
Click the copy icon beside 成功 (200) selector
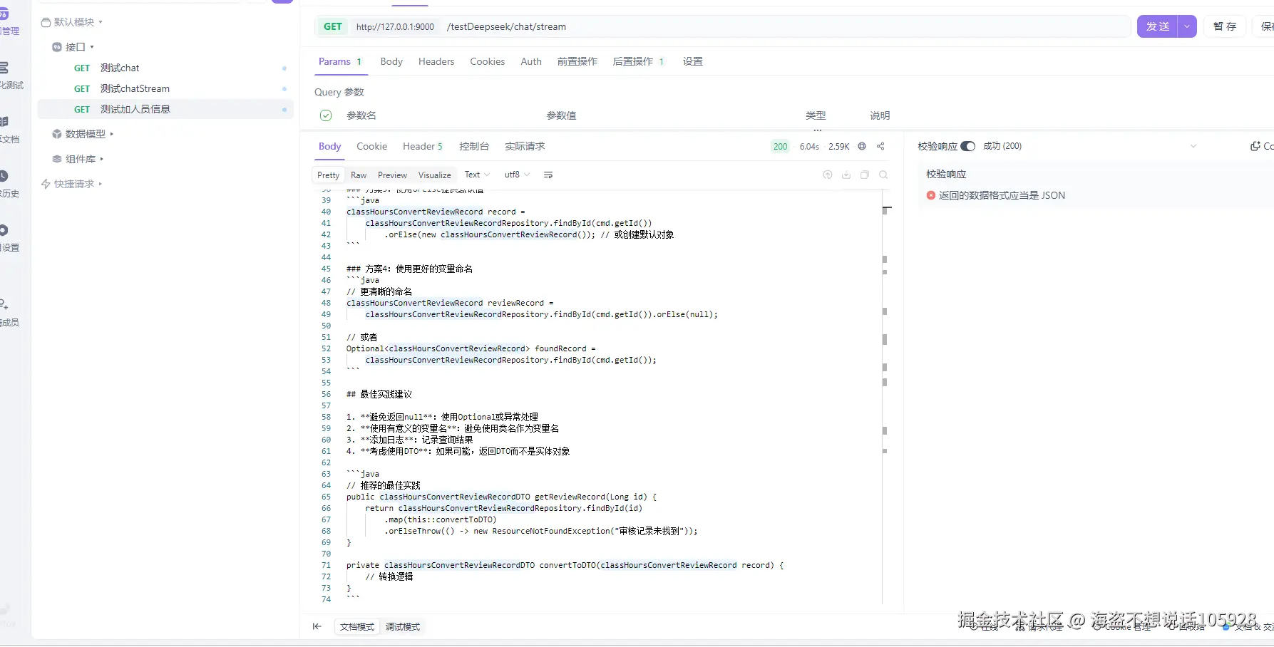tap(1255, 146)
